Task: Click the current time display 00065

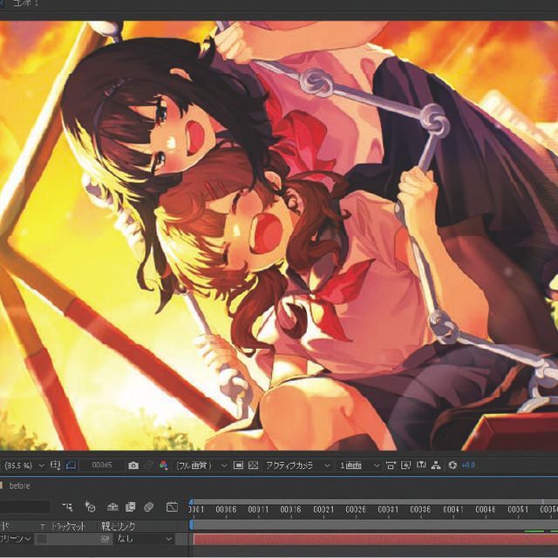Action: 102,465
